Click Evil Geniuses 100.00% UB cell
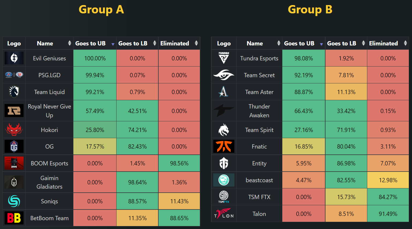This screenshot has height=229, width=412. click(95, 58)
